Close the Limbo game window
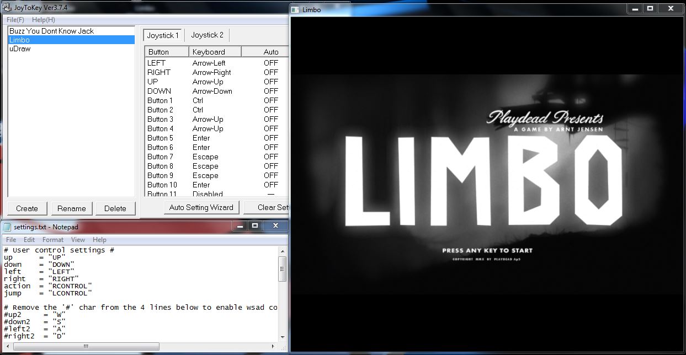This screenshot has height=355, width=686. (x=671, y=8)
